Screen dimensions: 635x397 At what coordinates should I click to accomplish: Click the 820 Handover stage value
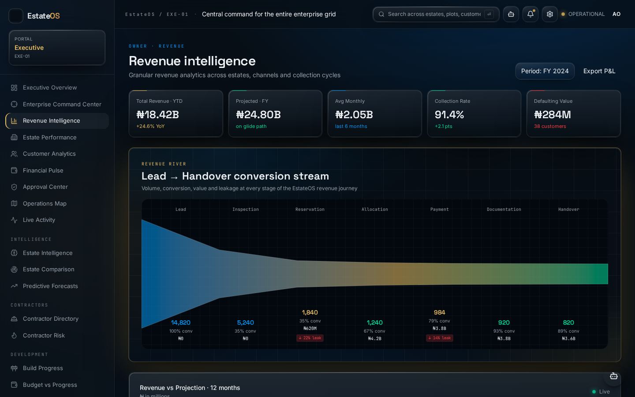pos(568,322)
